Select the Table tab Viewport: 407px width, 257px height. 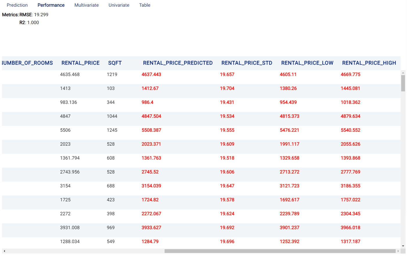pyautogui.click(x=145, y=5)
